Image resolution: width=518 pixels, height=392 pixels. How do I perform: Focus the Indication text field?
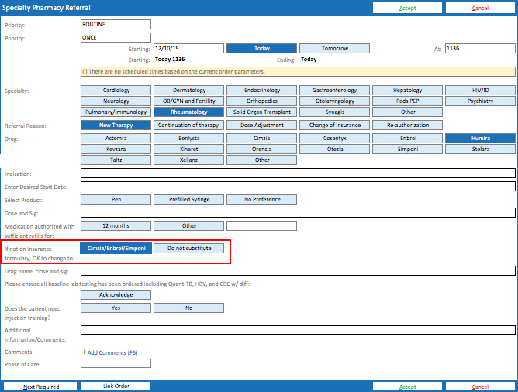point(298,173)
